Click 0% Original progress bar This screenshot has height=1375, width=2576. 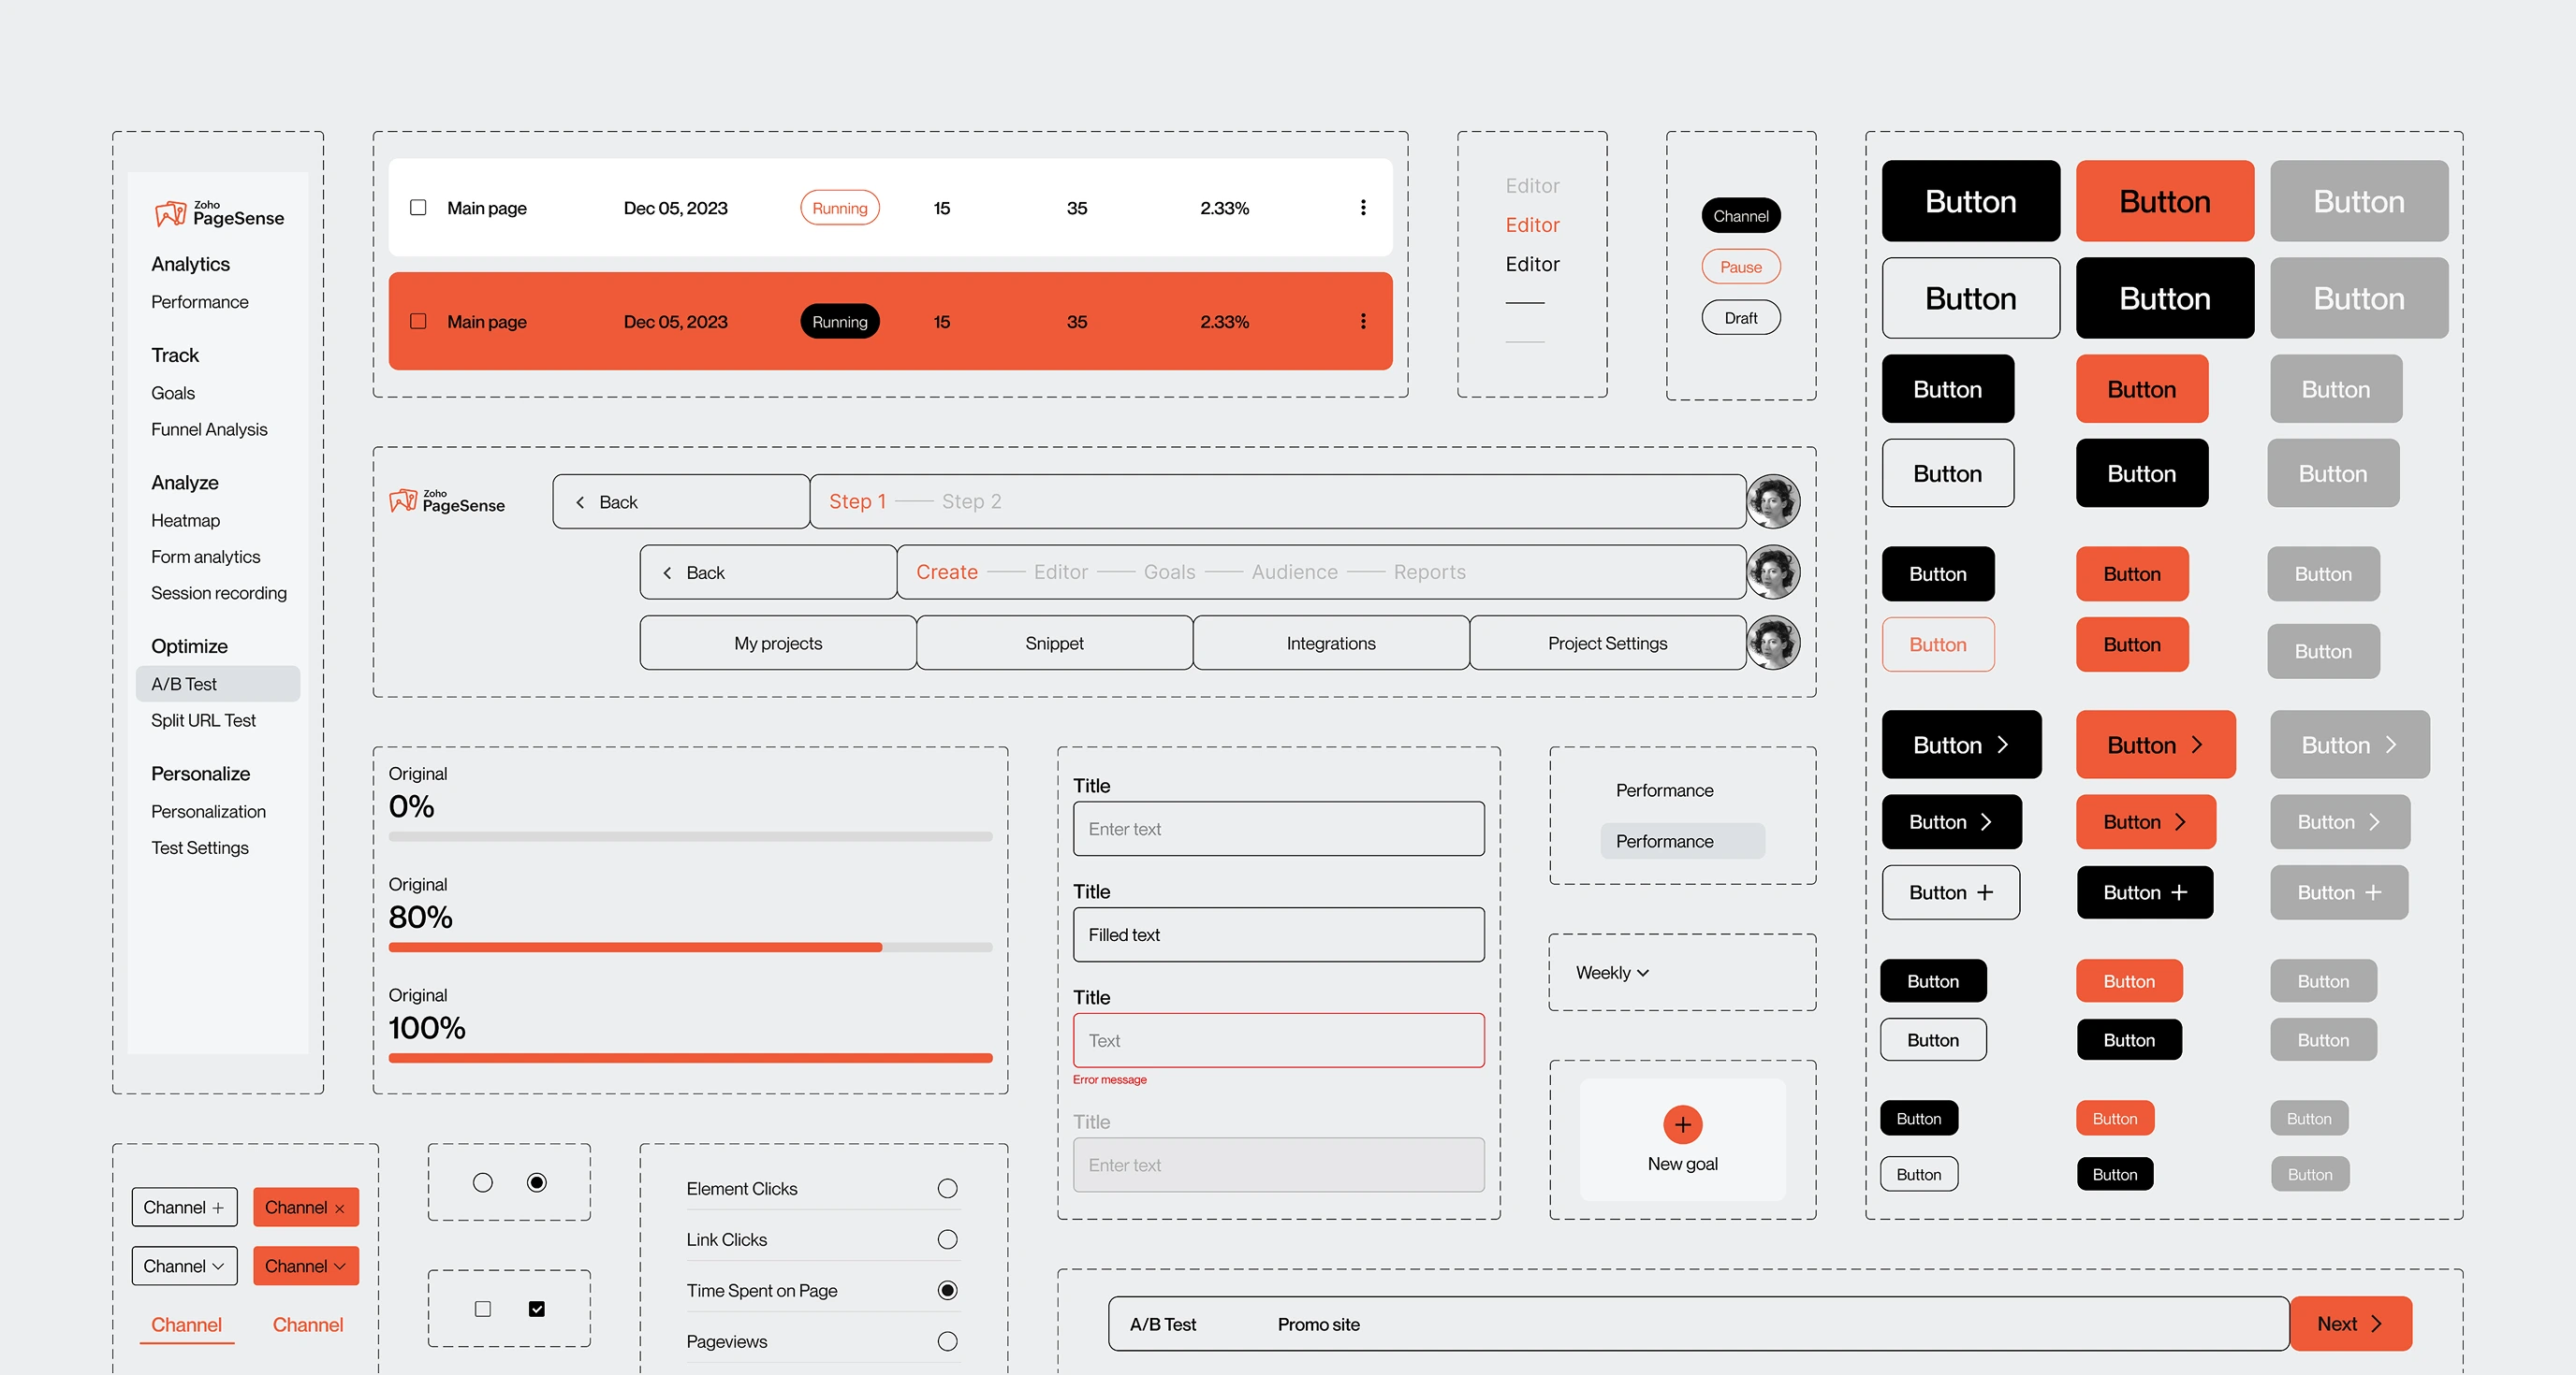[691, 837]
